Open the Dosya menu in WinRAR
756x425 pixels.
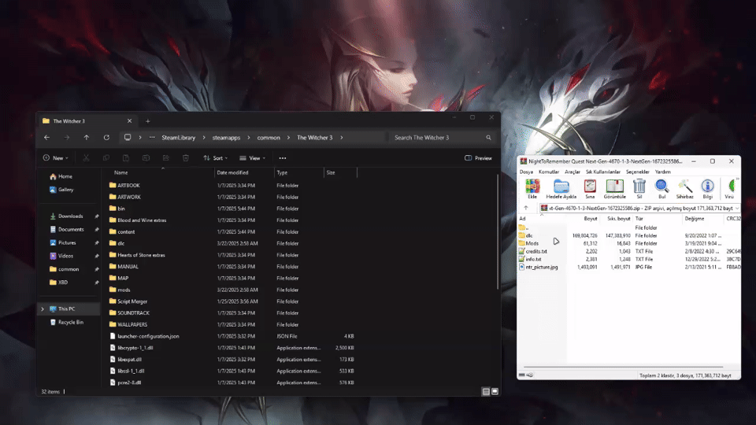click(x=526, y=172)
